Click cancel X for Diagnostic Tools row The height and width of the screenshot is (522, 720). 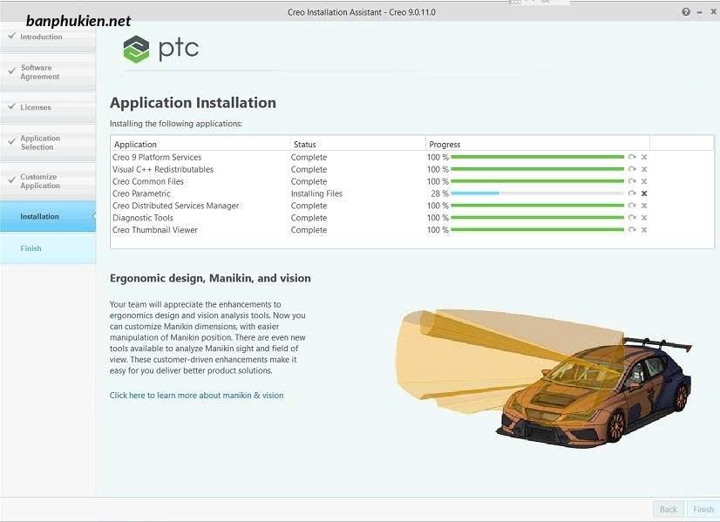(x=644, y=218)
